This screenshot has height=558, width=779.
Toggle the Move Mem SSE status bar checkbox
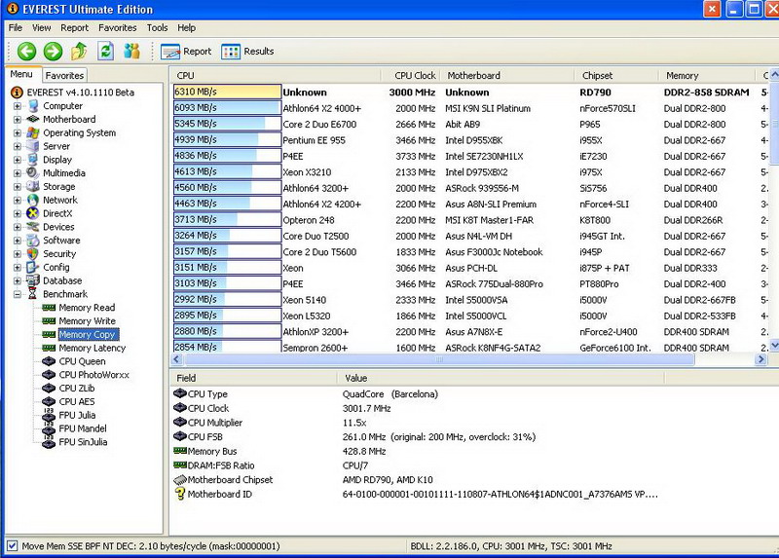point(12,546)
